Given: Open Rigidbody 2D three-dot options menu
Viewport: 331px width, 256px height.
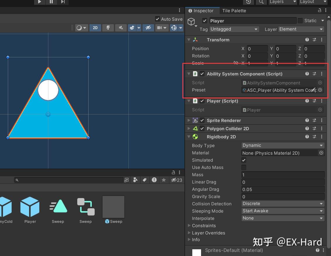Looking at the screenshot, I should [322, 137].
